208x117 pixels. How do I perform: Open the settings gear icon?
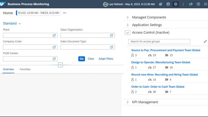pyautogui.click(x=176, y=4)
